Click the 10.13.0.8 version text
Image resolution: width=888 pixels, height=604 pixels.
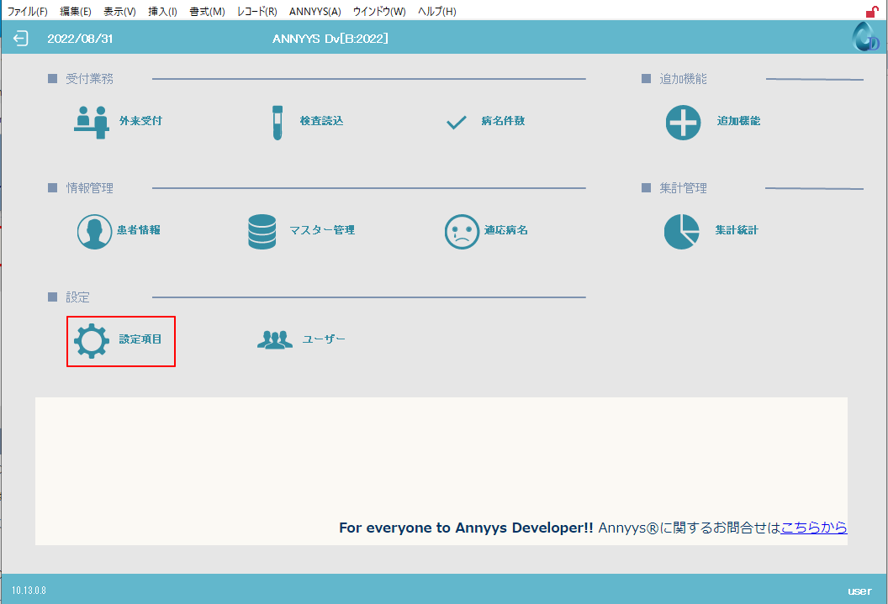[29, 590]
